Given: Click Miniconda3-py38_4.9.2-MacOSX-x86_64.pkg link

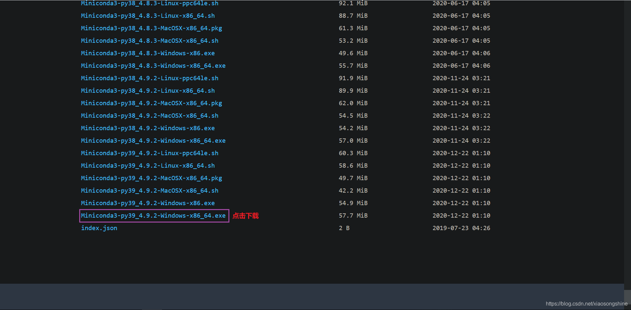Looking at the screenshot, I should coord(152,103).
